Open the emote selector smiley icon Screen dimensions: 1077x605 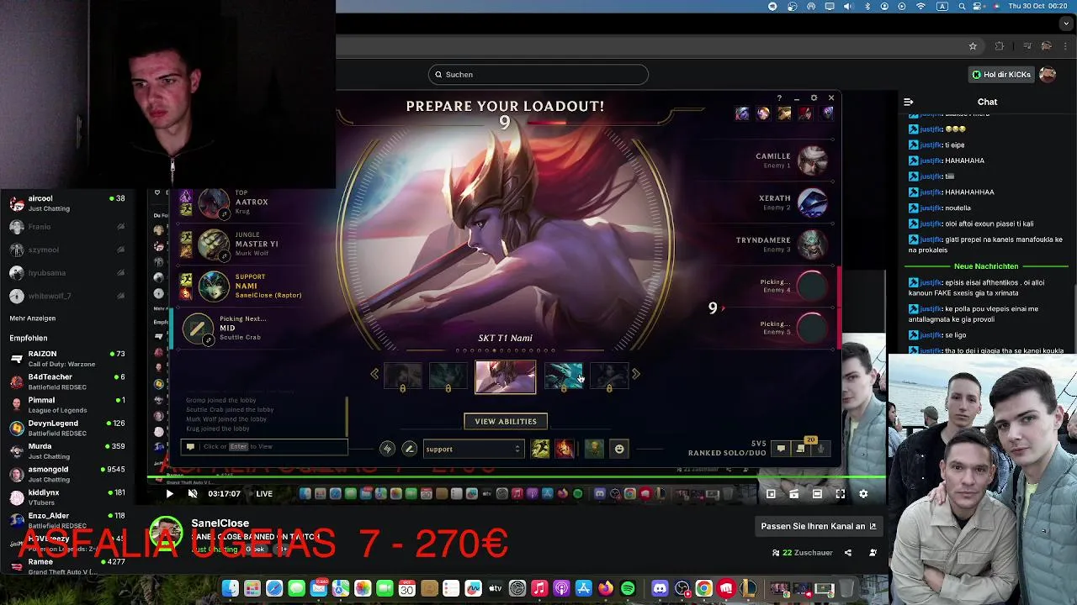(x=619, y=449)
